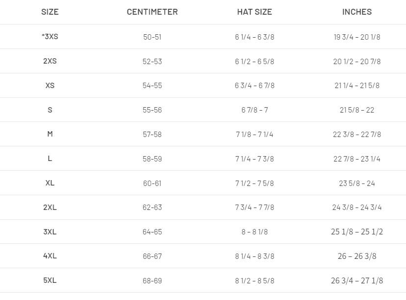Click the XL size label
Screen dimensions: 406x300
pyautogui.click(x=50, y=183)
